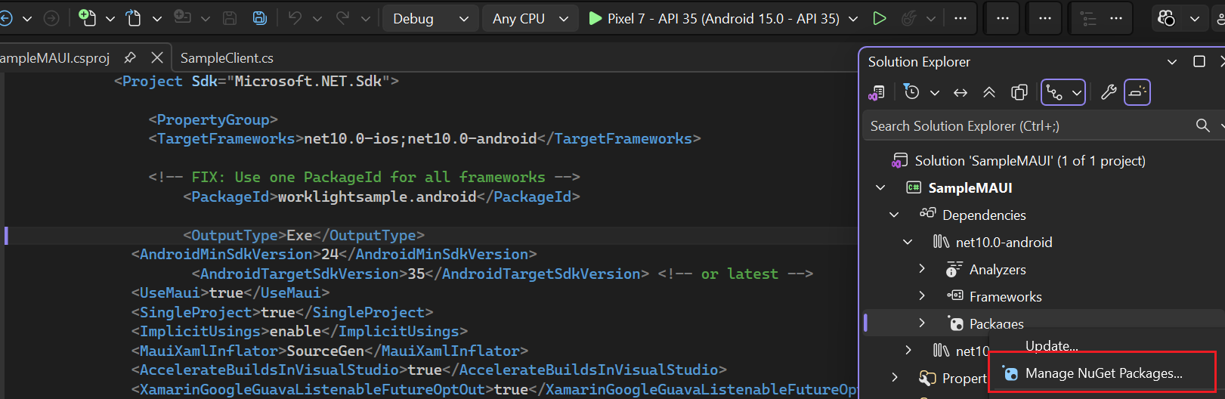This screenshot has width=1225, height=399.
Task: Select the Frameworks tree item
Action: pos(1005,297)
